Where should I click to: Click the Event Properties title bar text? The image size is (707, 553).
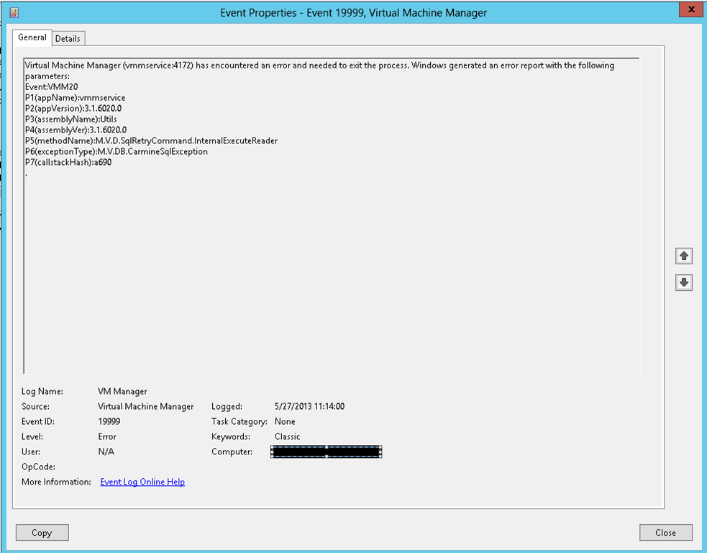tap(352, 12)
